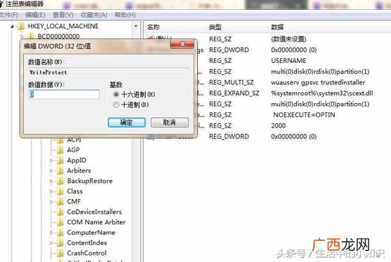391x262 pixels.
Task: Expand the ContentIndex tree node
Action: click(x=51, y=243)
